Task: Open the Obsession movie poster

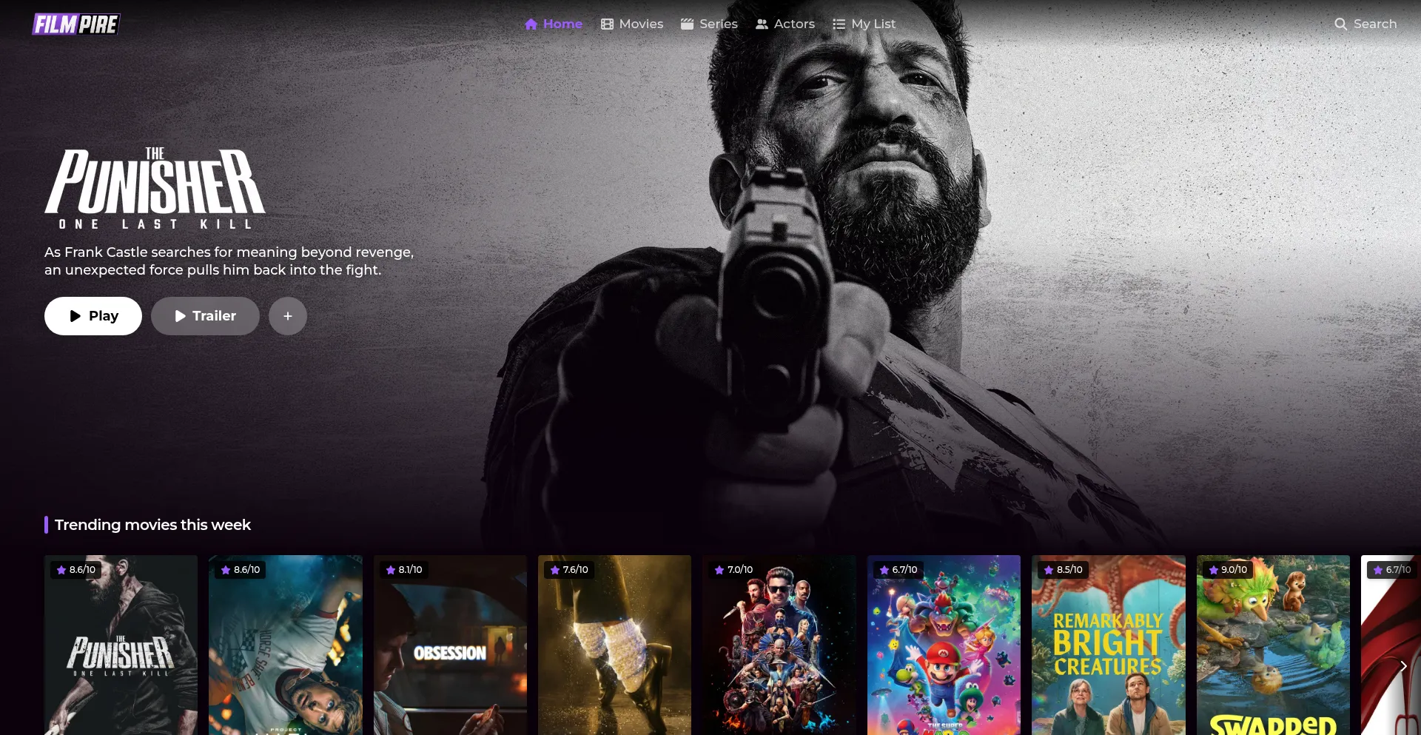Action: 451,645
